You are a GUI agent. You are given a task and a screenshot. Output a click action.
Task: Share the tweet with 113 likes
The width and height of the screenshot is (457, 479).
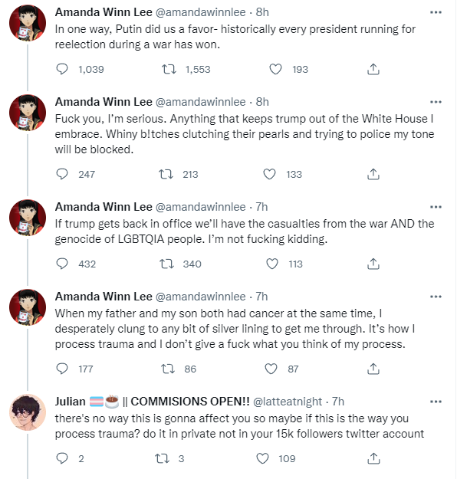click(373, 264)
